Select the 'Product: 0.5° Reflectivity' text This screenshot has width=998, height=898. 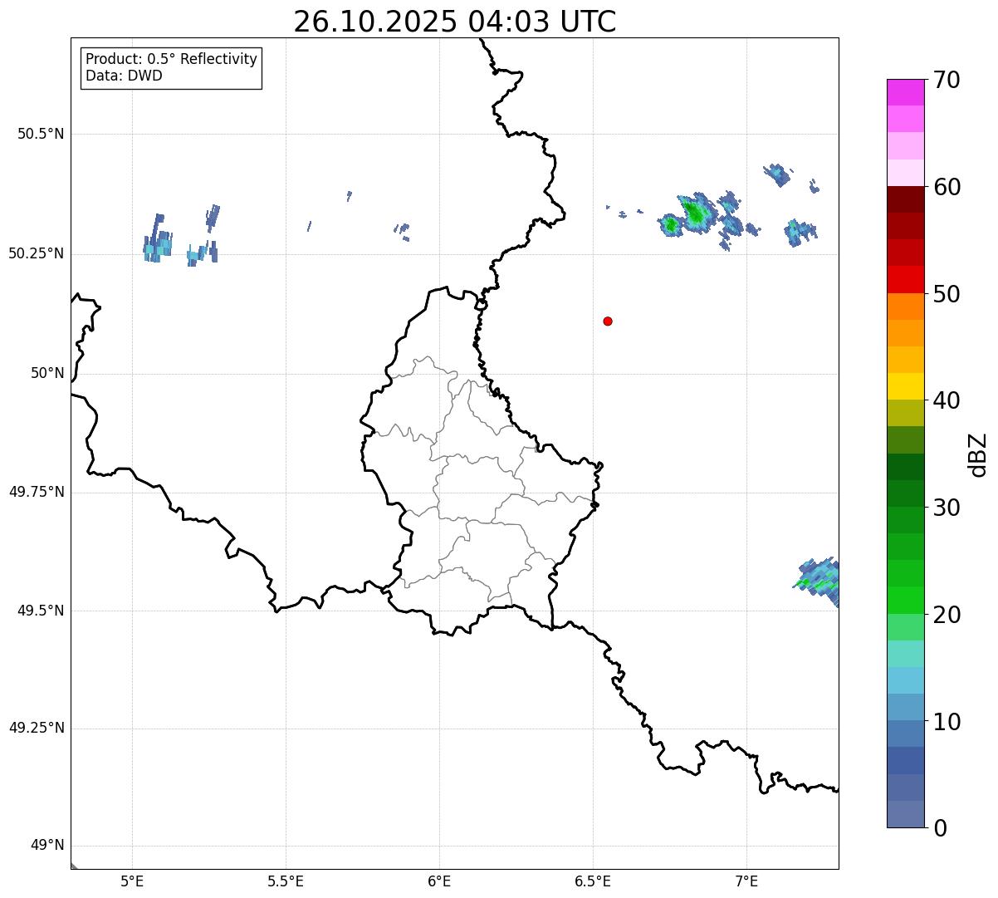coord(171,59)
